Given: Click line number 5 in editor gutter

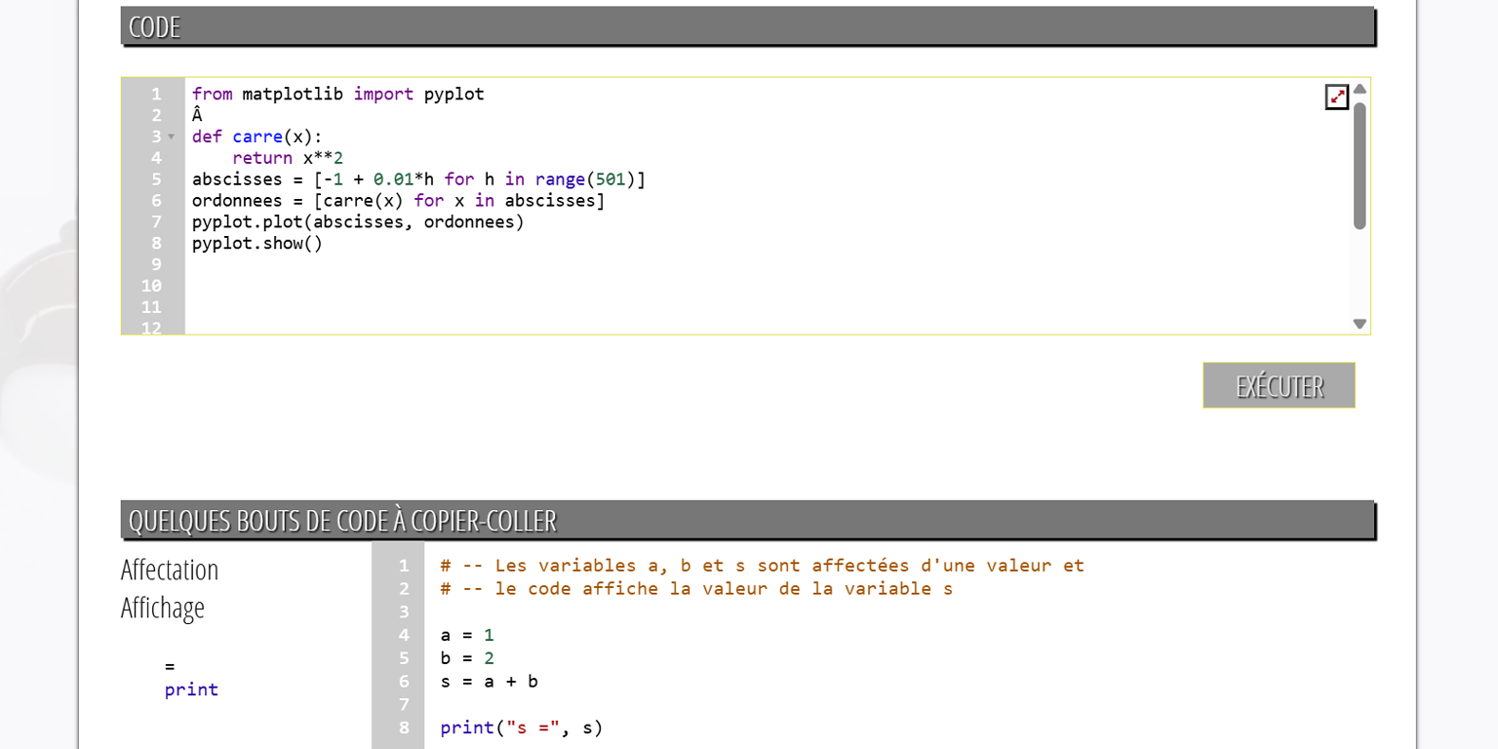Looking at the screenshot, I should tap(156, 179).
